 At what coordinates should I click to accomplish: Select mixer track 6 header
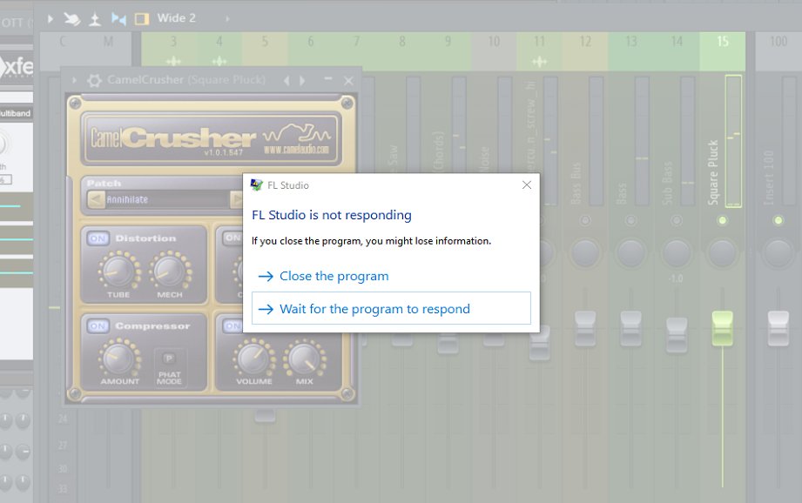coord(311,51)
